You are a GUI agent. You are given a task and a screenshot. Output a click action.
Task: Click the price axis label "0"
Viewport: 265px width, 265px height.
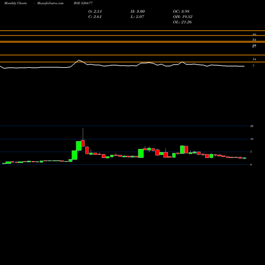coord(251,165)
